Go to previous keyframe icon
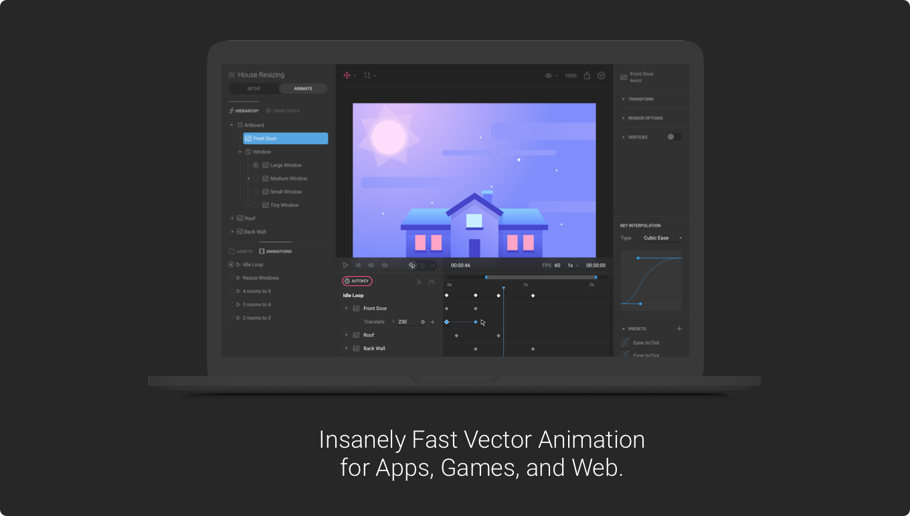 371,265
